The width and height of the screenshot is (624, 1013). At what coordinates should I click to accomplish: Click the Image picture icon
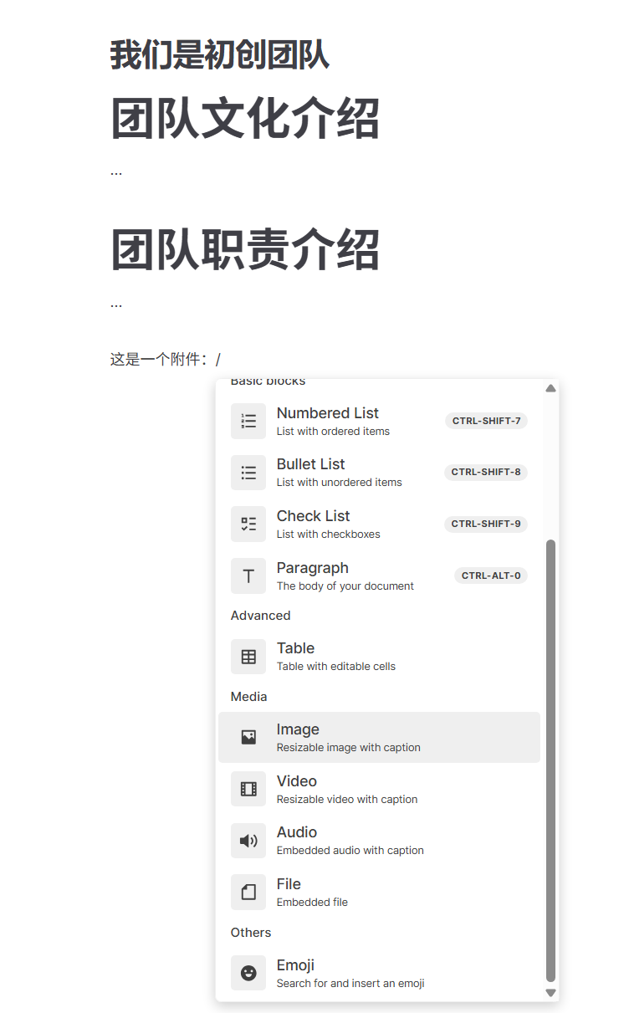coord(248,737)
